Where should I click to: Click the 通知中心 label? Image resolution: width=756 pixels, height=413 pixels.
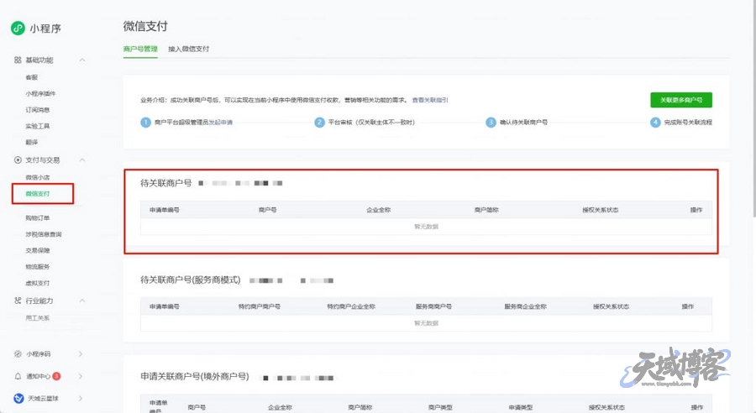click(x=38, y=376)
